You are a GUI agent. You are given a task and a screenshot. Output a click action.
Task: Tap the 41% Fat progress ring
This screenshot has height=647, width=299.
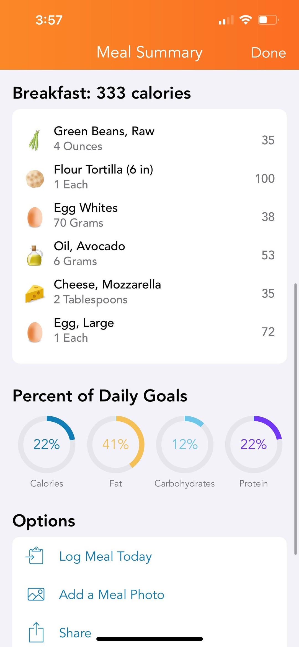point(116,444)
